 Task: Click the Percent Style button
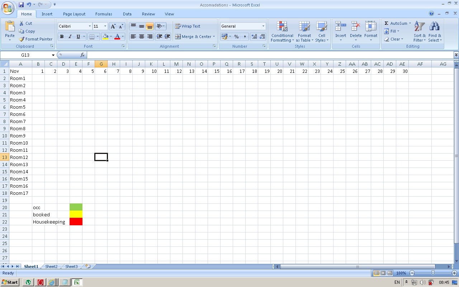[236, 37]
